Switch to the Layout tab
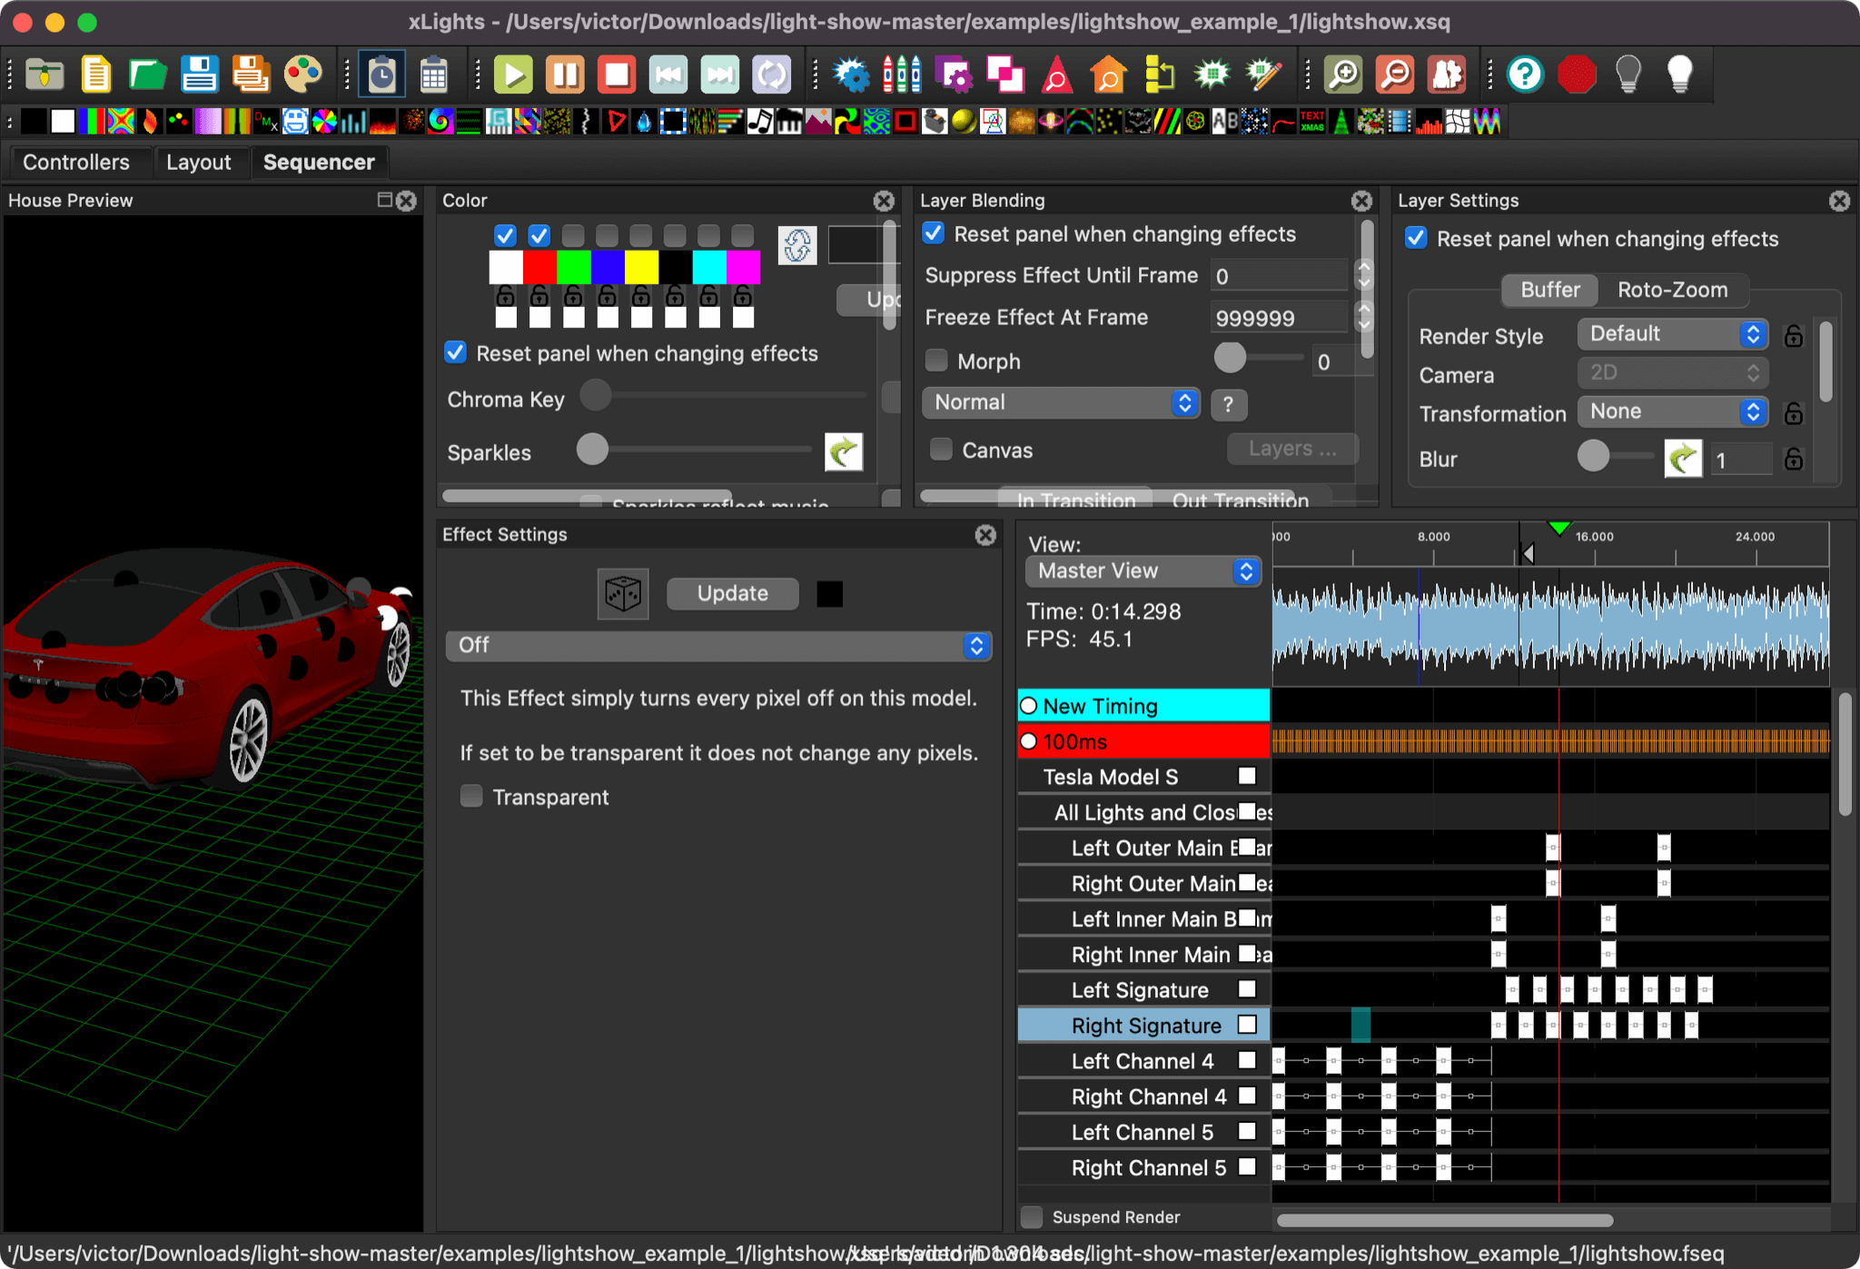The image size is (1860, 1269). (198, 163)
